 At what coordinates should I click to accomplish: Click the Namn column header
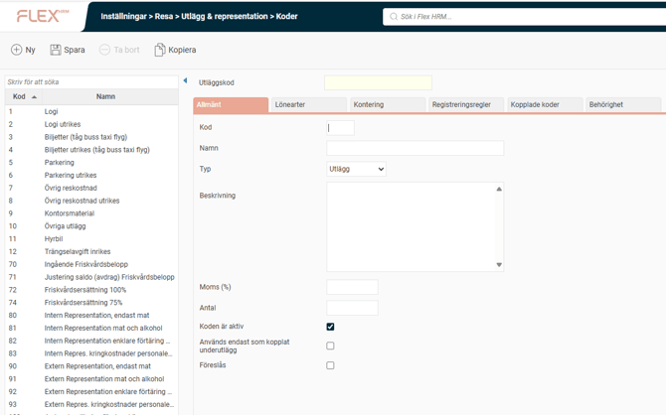pyautogui.click(x=105, y=97)
